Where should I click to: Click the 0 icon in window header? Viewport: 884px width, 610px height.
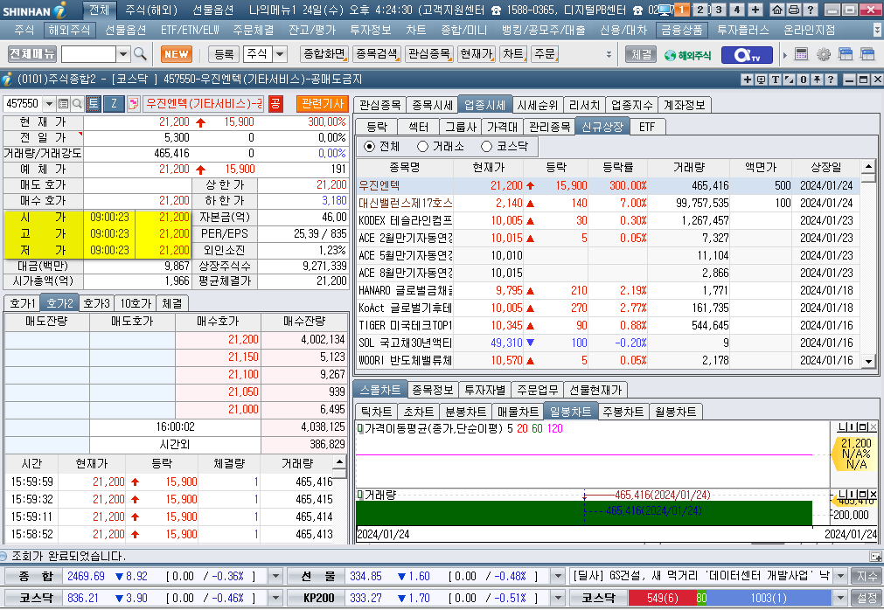coord(804,80)
